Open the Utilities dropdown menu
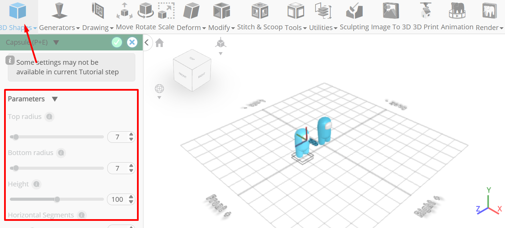Viewport: 505px width, 228px height. 336,28
